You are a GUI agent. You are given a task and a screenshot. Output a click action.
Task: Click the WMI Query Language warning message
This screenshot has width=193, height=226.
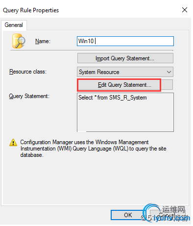point(93,149)
